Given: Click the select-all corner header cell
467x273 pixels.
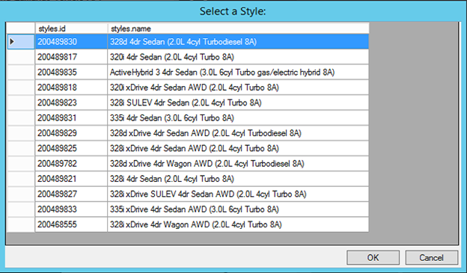Looking at the screenshot, I should click(x=20, y=28).
